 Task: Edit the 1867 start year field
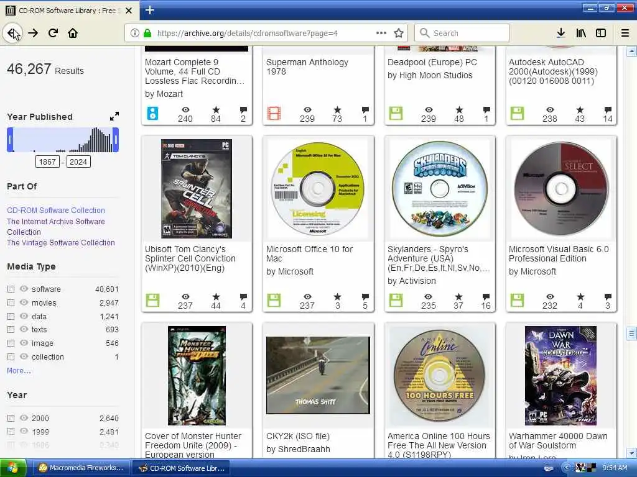click(47, 162)
